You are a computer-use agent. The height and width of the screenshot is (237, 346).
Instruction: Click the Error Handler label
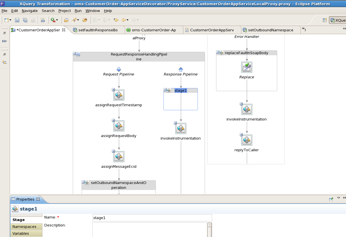coord(247,37)
